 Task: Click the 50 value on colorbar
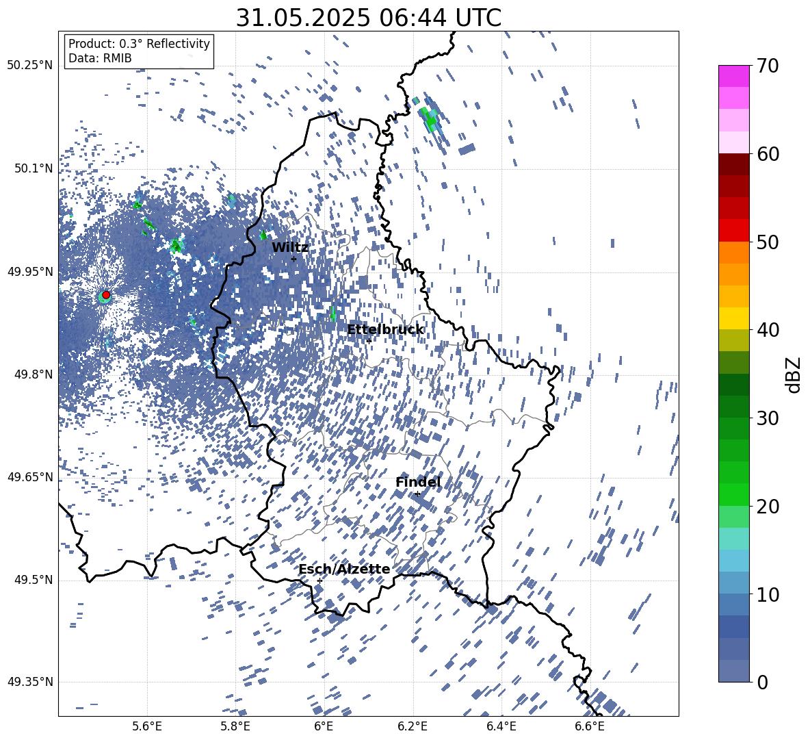click(x=768, y=242)
